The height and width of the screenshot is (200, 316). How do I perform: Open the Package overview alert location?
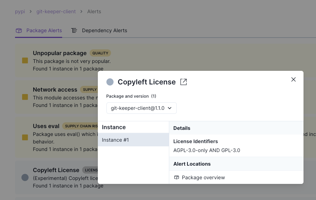tap(203, 177)
